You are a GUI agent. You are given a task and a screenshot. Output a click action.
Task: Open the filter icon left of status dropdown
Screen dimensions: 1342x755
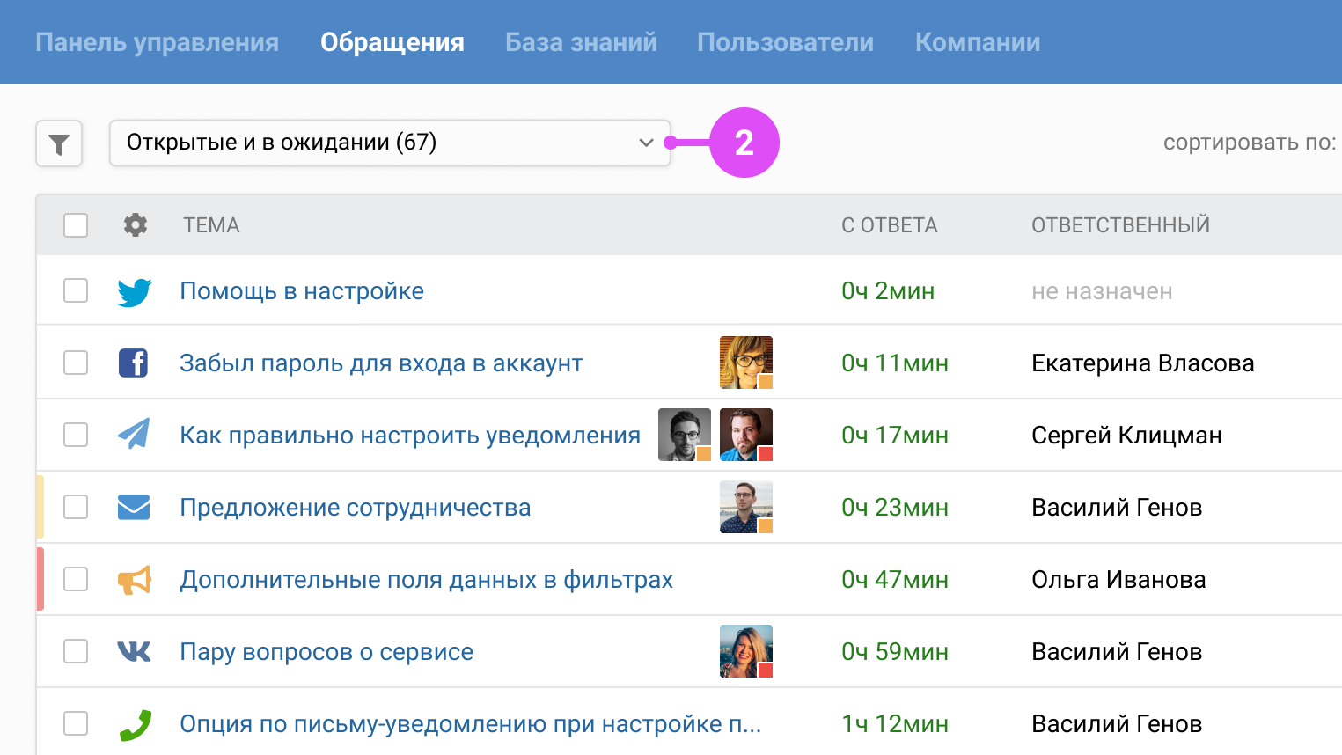58,143
